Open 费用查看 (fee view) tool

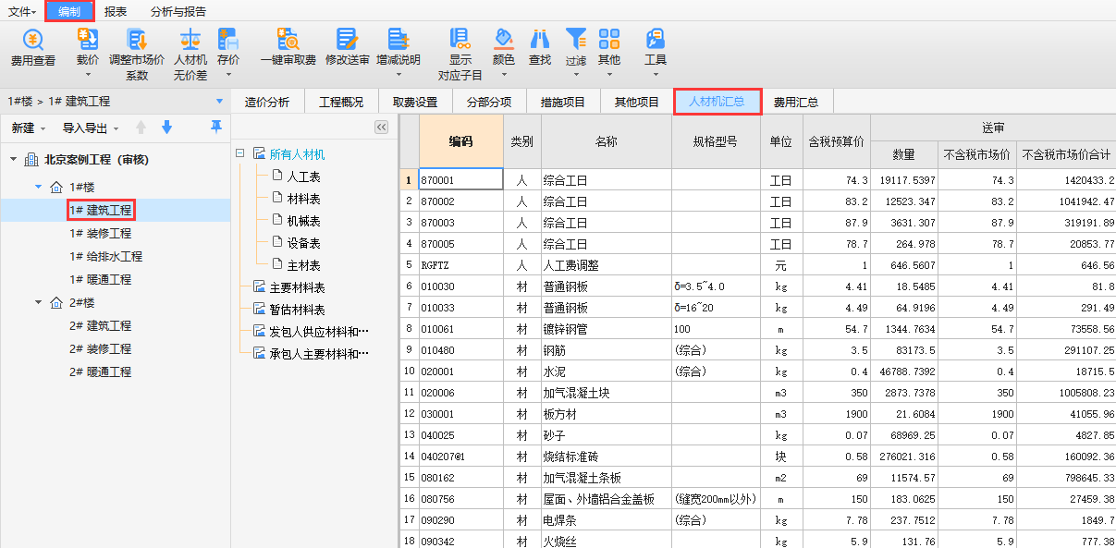click(x=33, y=41)
